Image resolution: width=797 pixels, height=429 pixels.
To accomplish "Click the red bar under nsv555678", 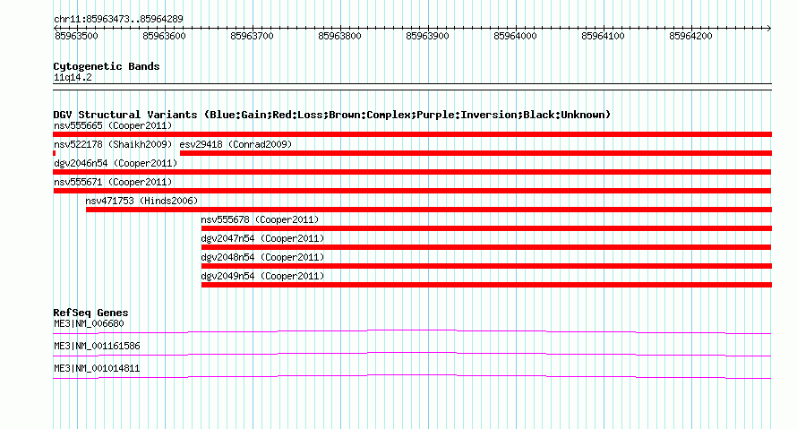I will click(486, 228).
